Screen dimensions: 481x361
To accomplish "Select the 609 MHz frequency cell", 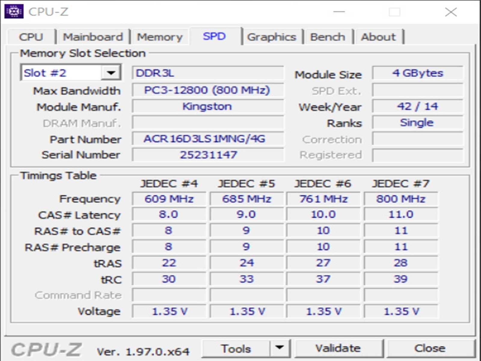I will [169, 199].
